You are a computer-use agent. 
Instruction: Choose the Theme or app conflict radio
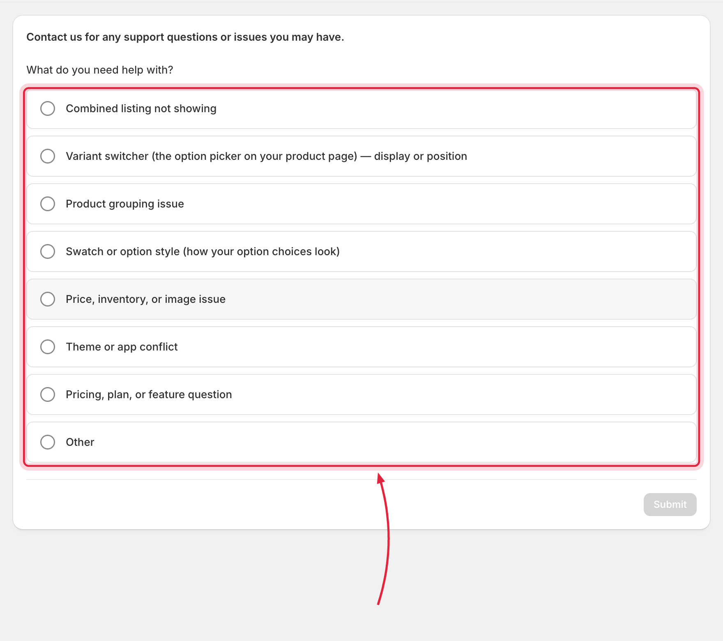tap(48, 347)
